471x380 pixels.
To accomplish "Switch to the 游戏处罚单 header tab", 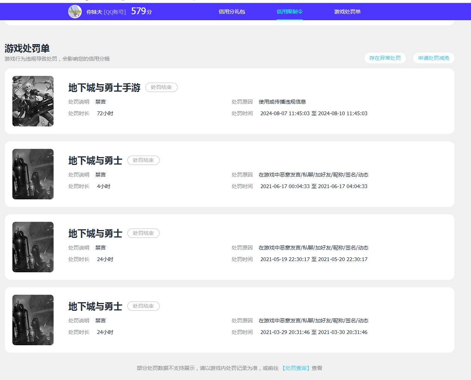I will pyautogui.click(x=347, y=12).
